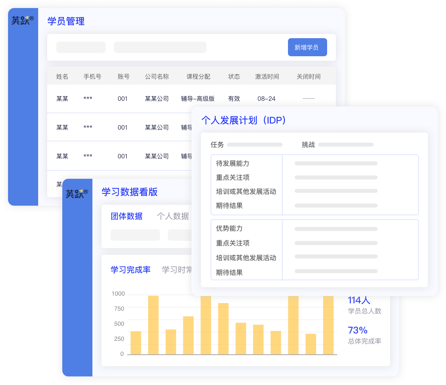Click the 关闭时间 column header

pos(308,77)
